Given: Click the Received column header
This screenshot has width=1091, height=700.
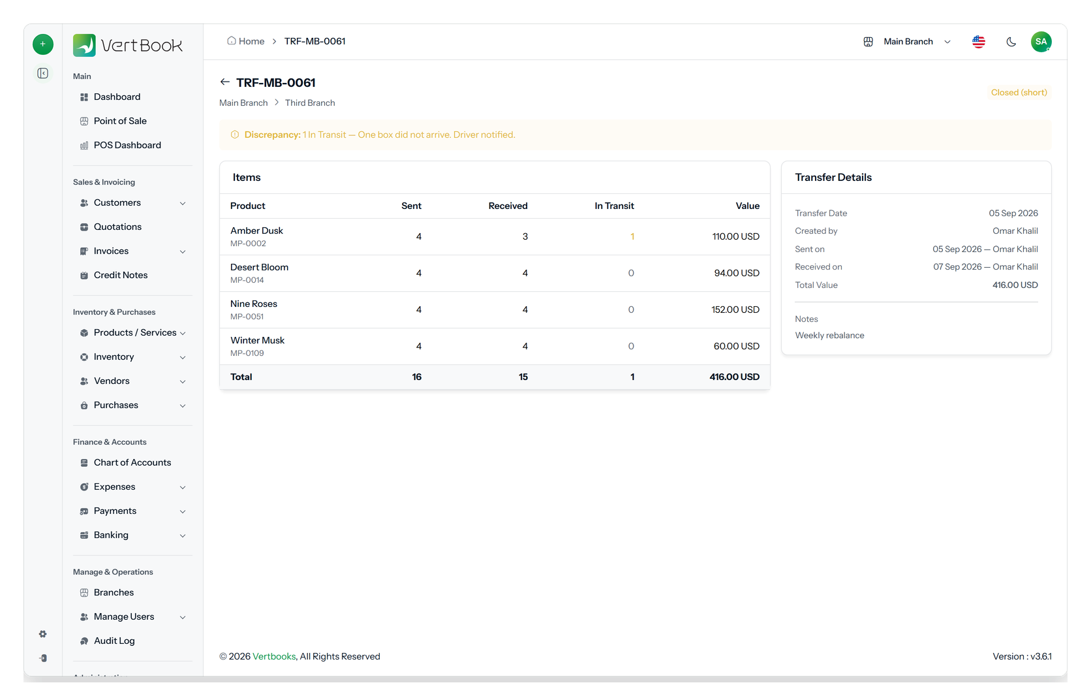Looking at the screenshot, I should 508,206.
